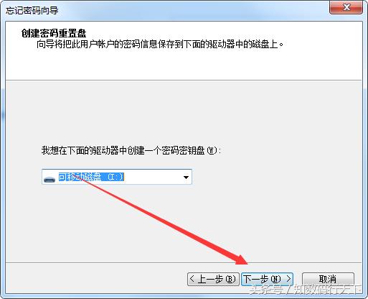This screenshot has width=368, height=299.
Task: Close the 忘记密码向导 wizard window
Action: click(x=346, y=8)
